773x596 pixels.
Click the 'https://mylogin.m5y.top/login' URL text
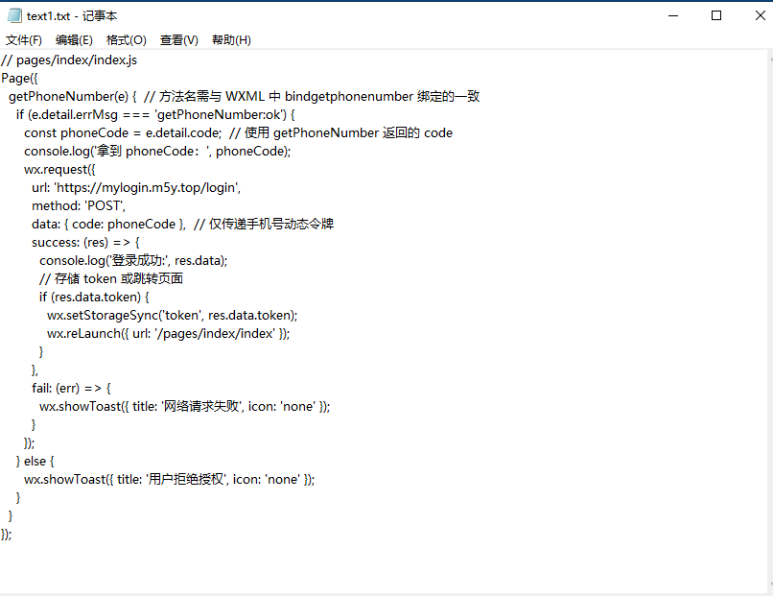(x=146, y=188)
